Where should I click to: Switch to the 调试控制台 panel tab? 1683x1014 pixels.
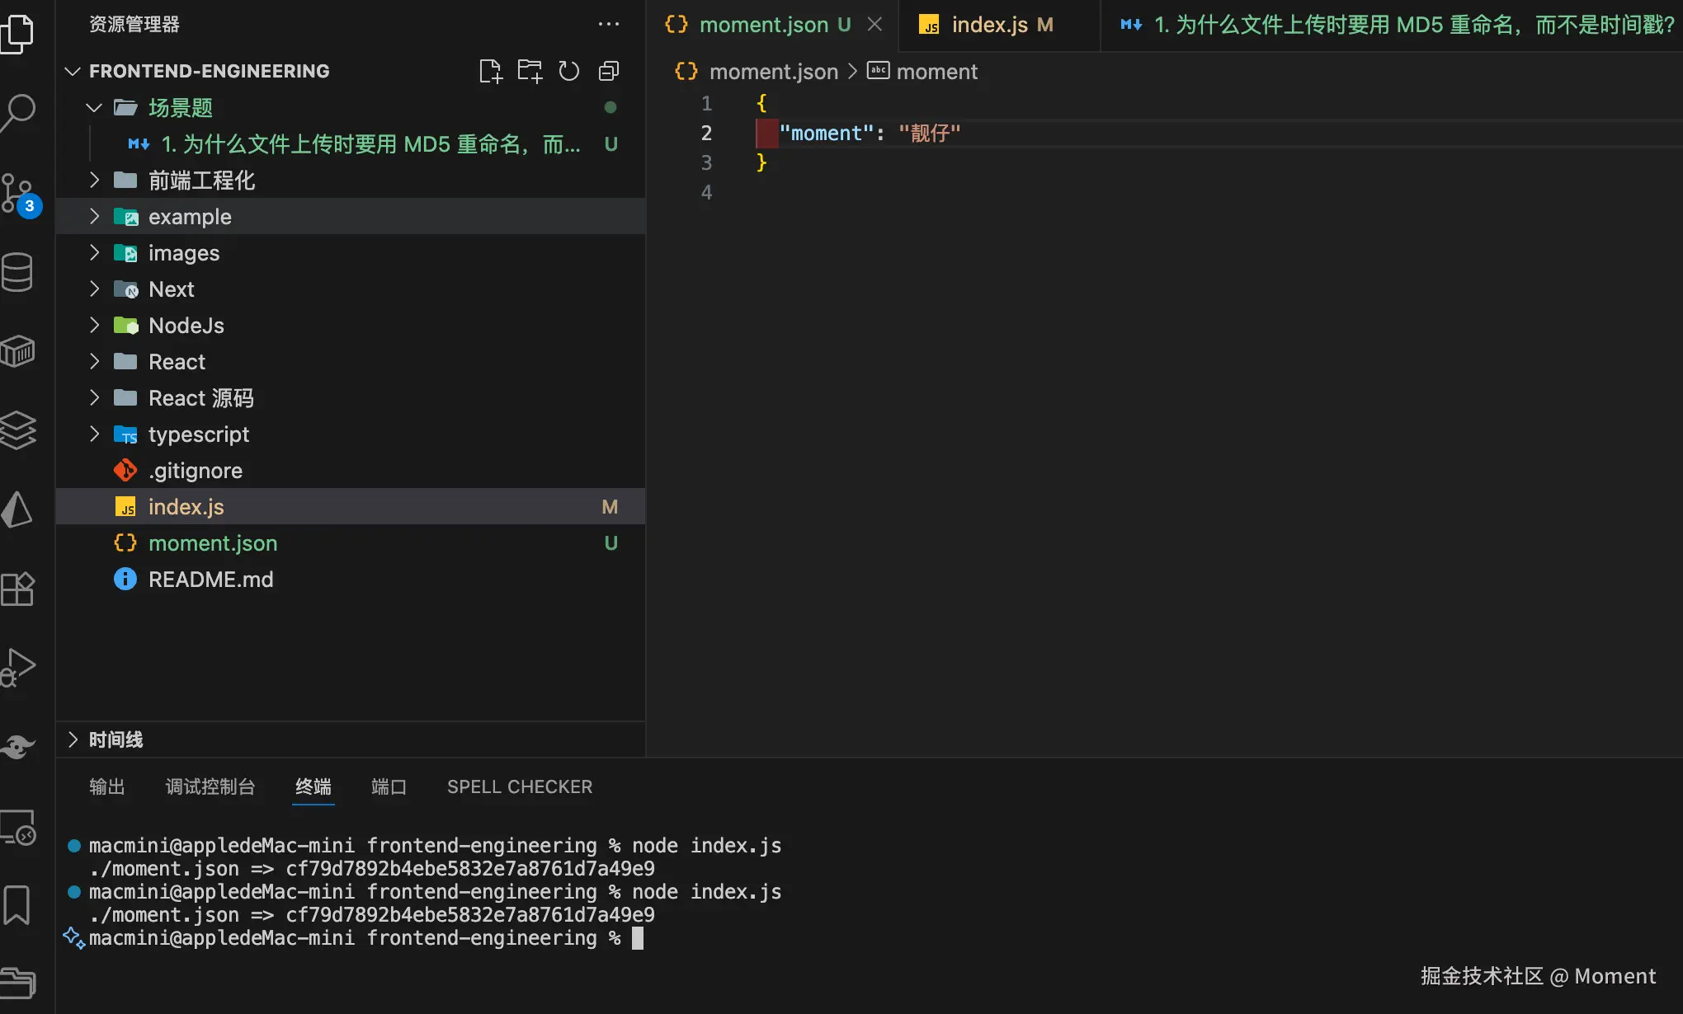tap(210, 787)
